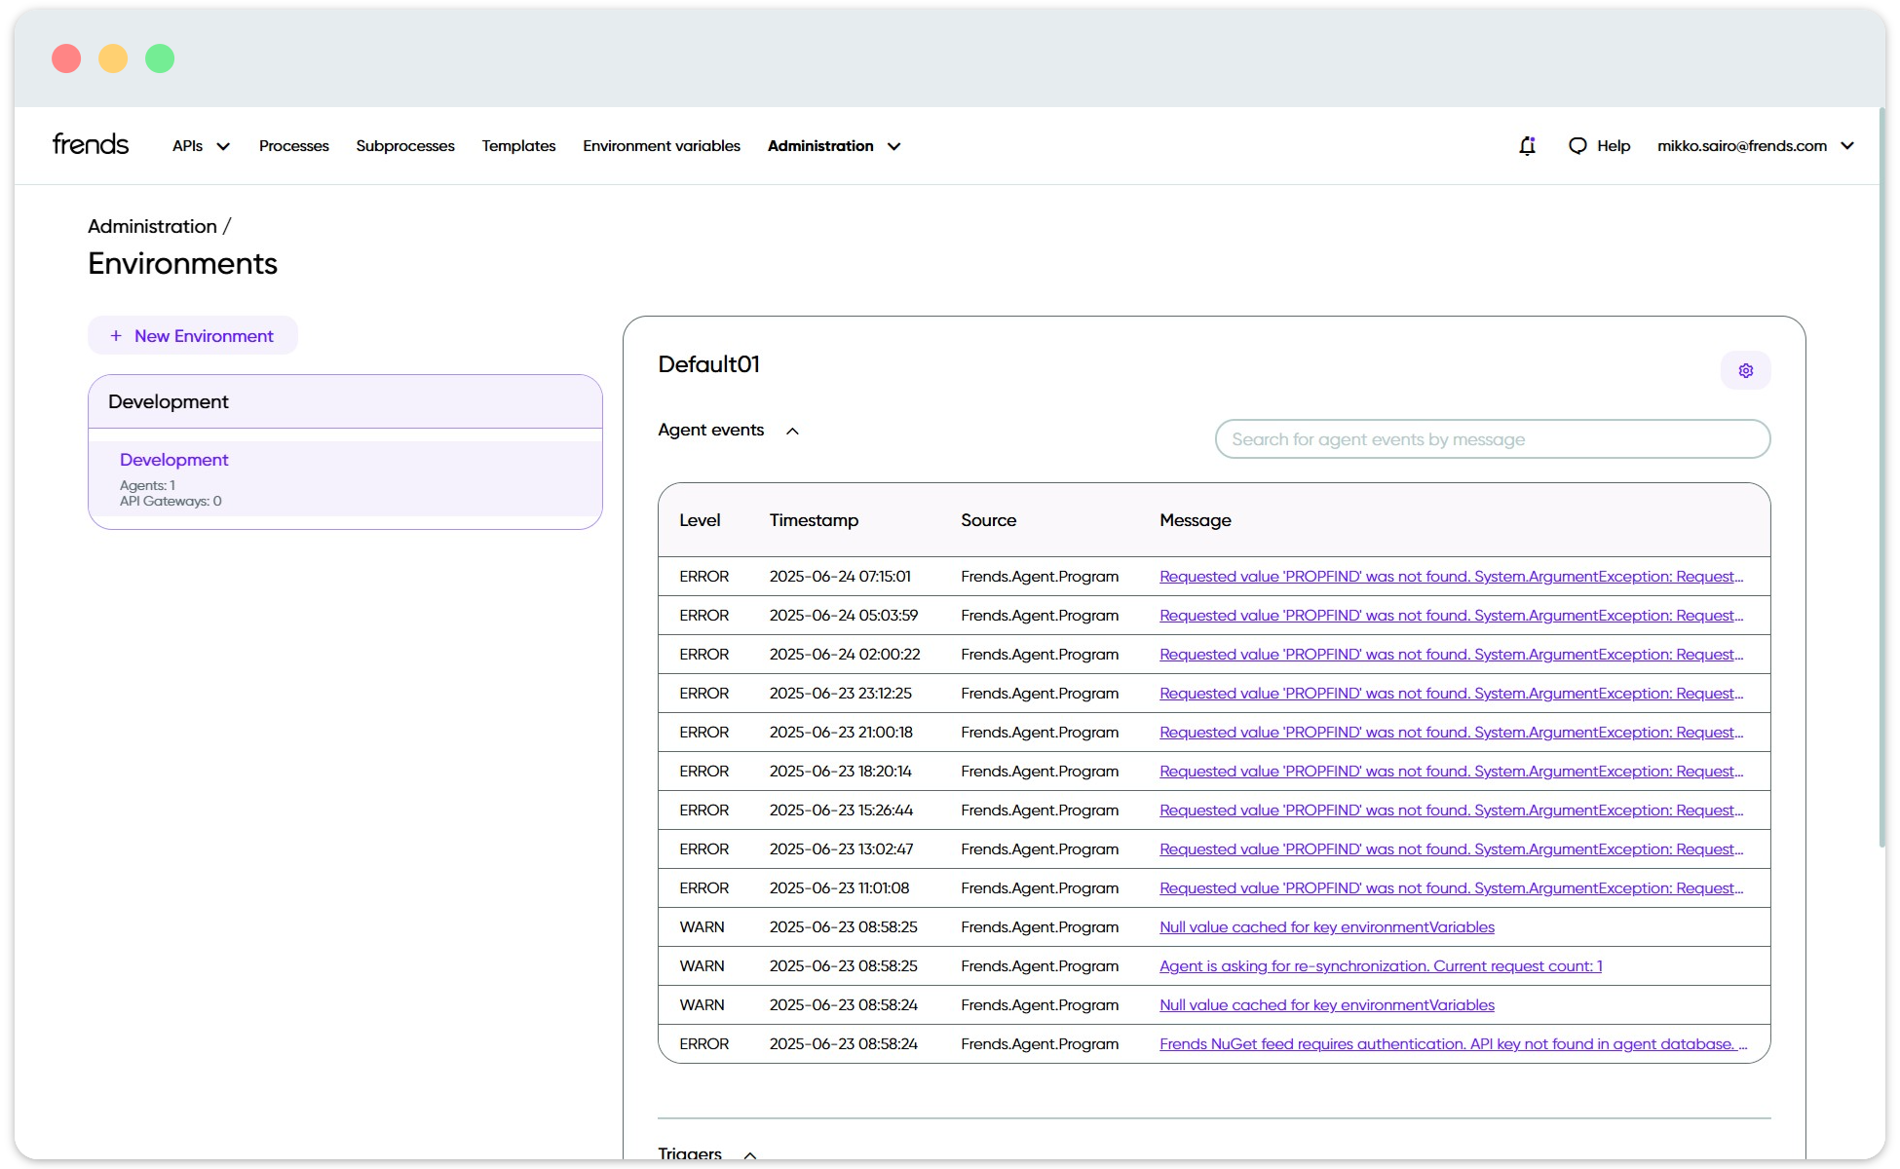Click the New Environment button
The width and height of the screenshot is (1900, 1169).
point(192,335)
